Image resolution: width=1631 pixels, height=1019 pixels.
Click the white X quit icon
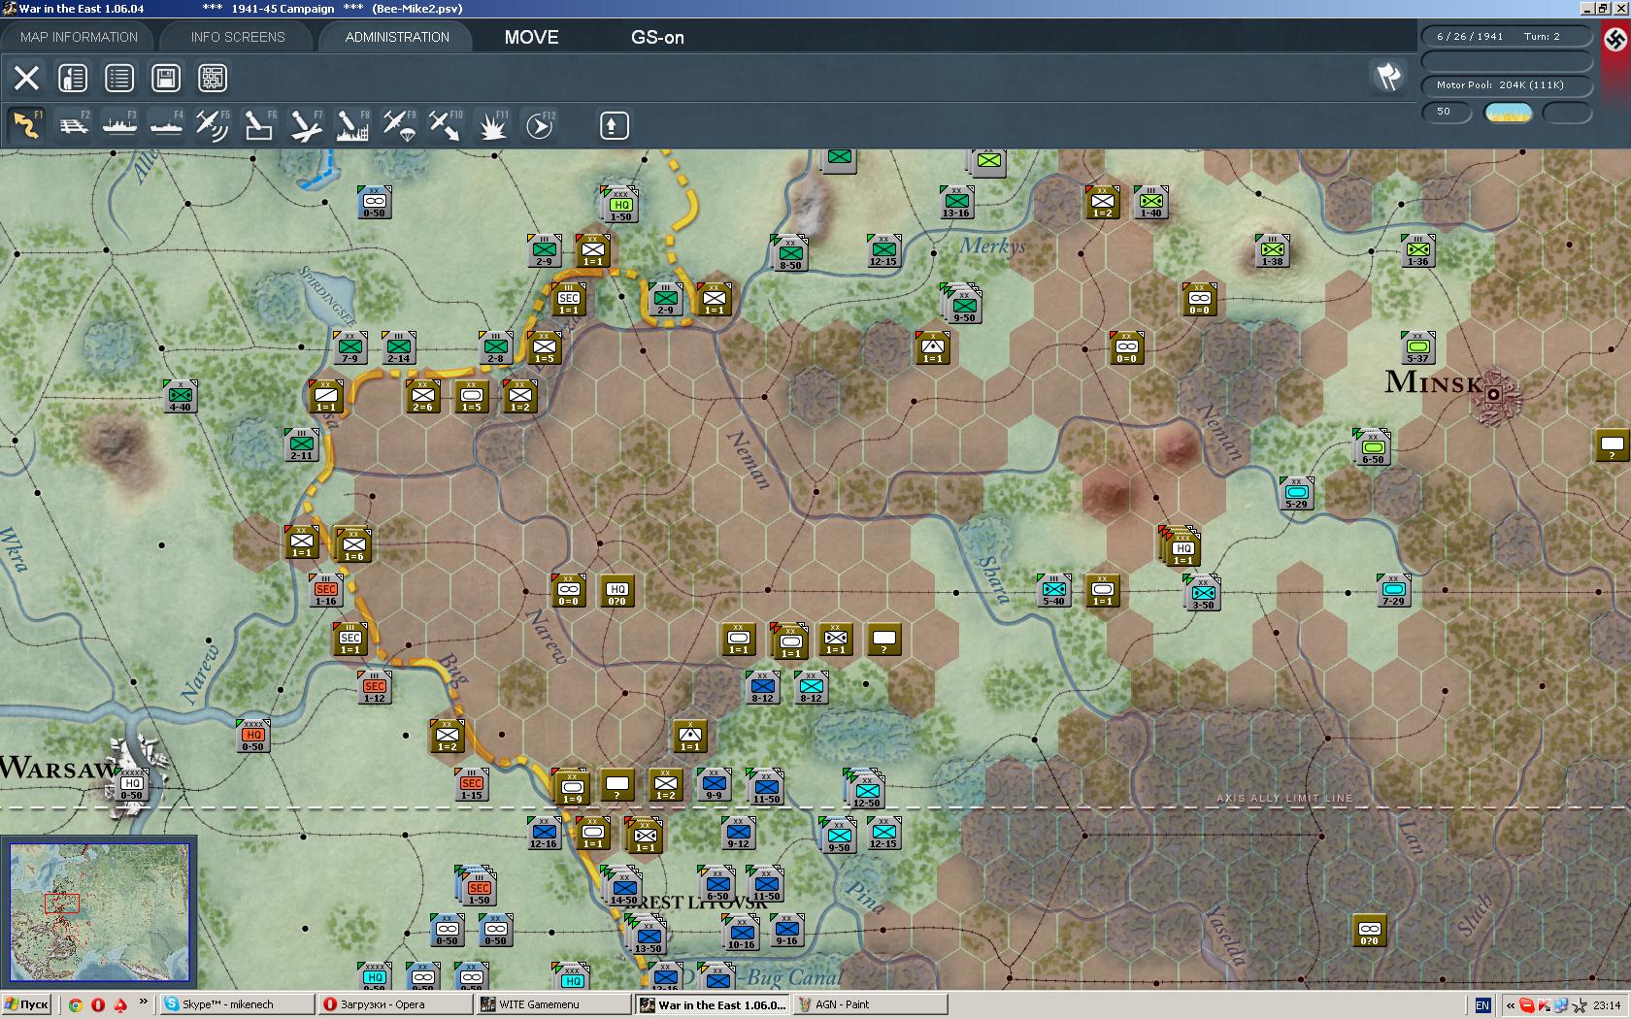pyautogui.click(x=26, y=78)
